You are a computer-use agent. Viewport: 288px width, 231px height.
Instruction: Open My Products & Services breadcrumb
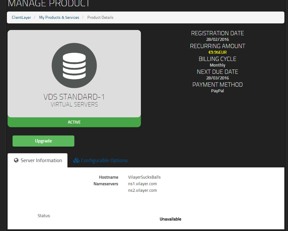(59, 17)
